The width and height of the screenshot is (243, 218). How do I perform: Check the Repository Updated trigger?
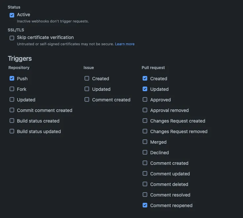(x=12, y=100)
